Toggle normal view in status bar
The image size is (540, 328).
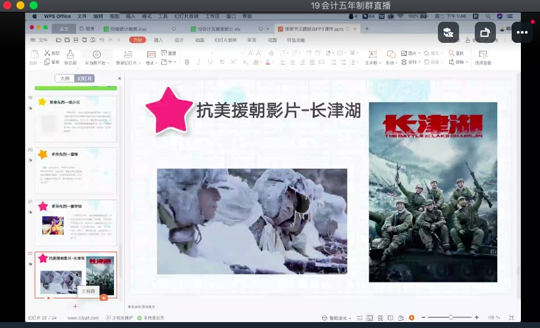point(369,317)
